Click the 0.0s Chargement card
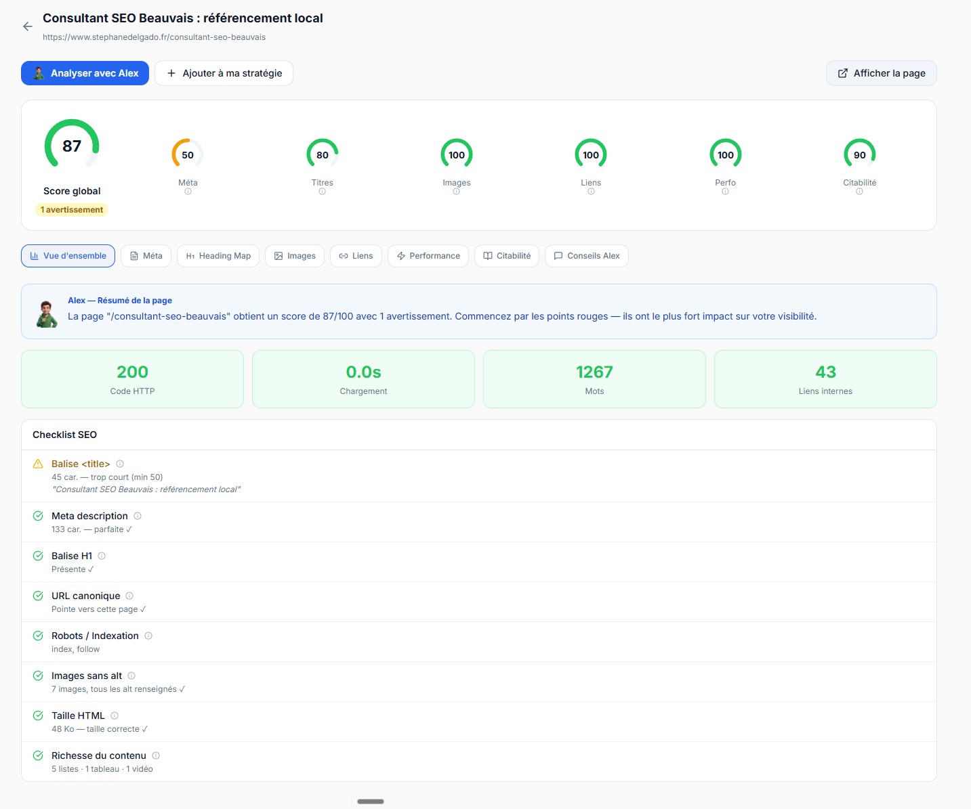 click(x=363, y=379)
